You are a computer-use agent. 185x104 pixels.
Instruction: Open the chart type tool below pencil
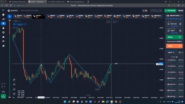pos(14,84)
